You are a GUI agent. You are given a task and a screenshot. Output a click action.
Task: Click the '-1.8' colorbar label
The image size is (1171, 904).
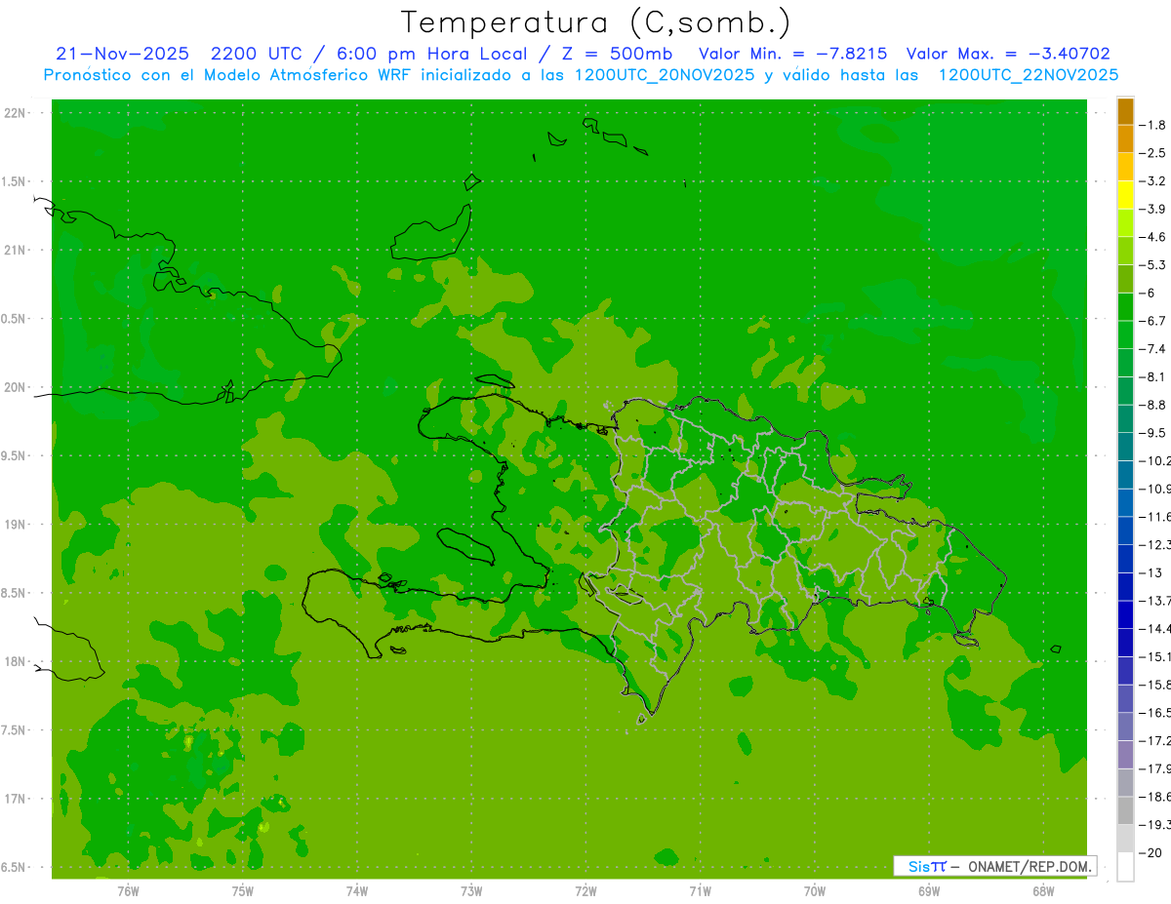1152,125
